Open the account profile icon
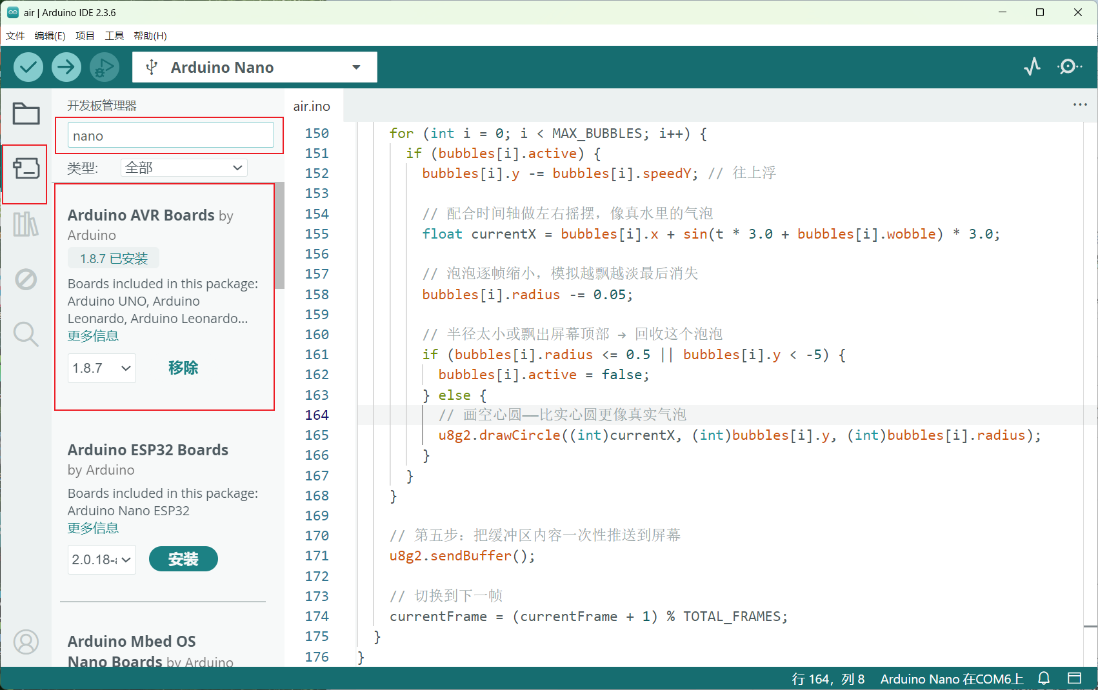Viewport: 1098px width, 690px height. tap(26, 642)
